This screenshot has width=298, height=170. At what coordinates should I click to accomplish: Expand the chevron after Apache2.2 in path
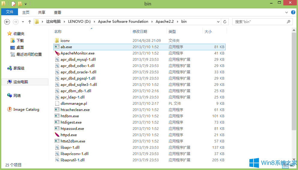click(177, 22)
